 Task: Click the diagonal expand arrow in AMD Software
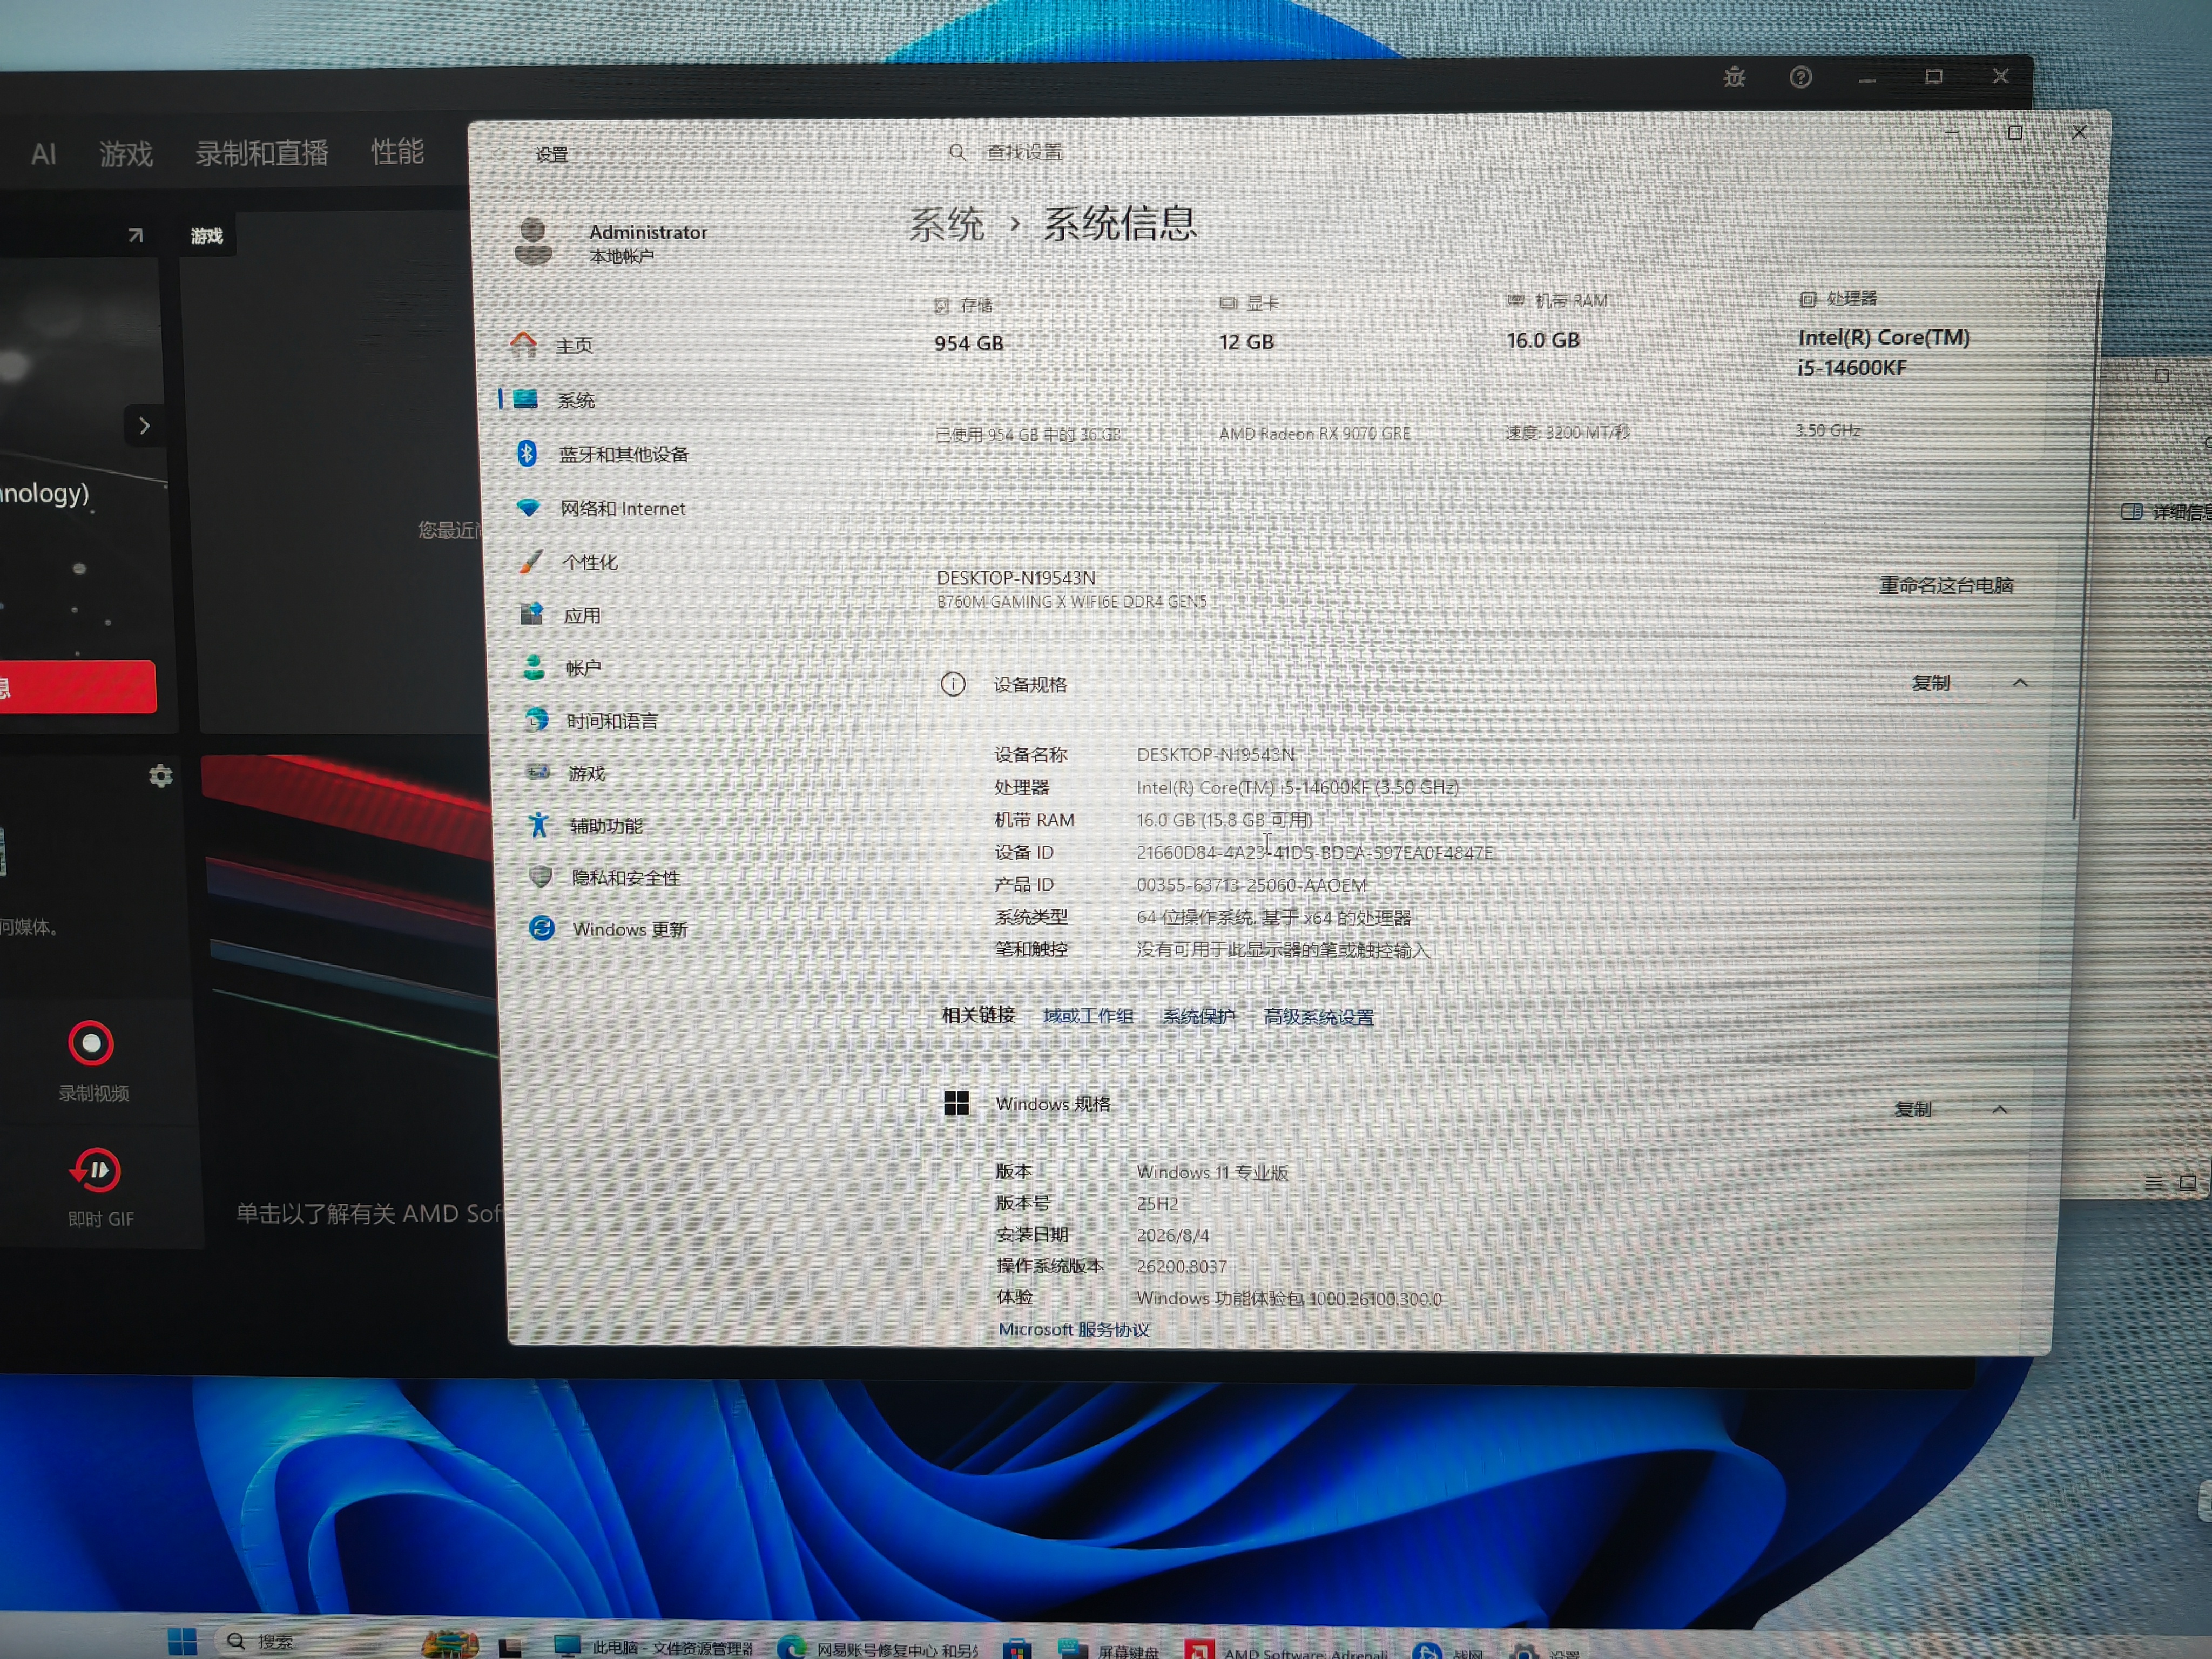pos(135,236)
